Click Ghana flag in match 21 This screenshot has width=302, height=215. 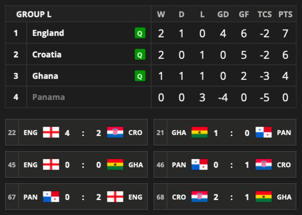pyautogui.click(x=199, y=132)
